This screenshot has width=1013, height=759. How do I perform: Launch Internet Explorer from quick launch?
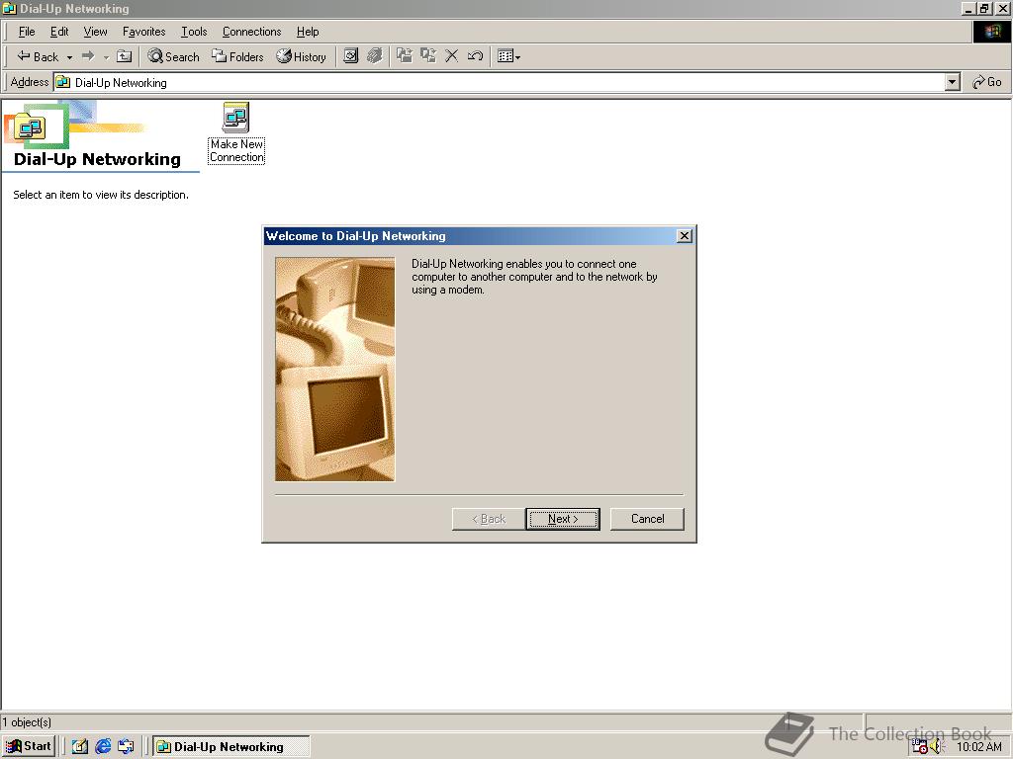pyautogui.click(x=103, y=747)
